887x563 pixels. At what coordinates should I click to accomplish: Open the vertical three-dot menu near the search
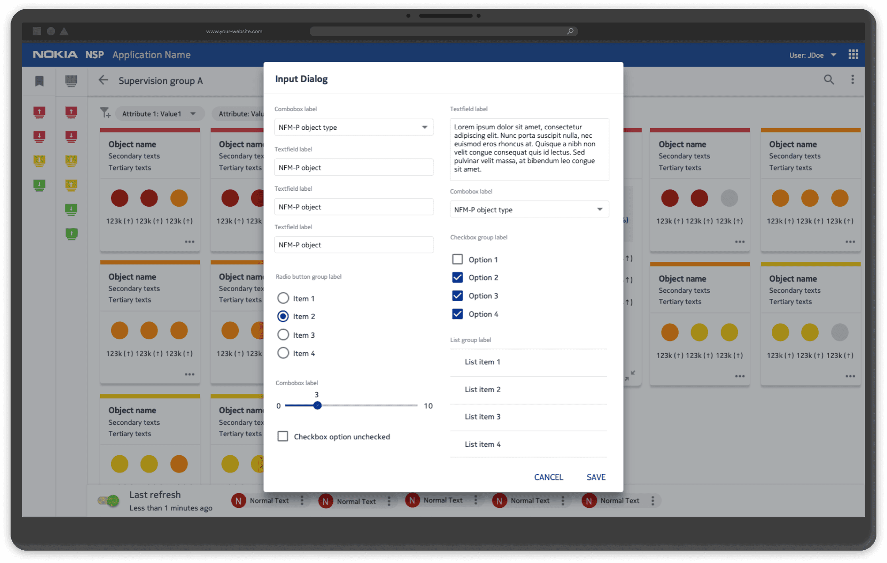point(852,80)
